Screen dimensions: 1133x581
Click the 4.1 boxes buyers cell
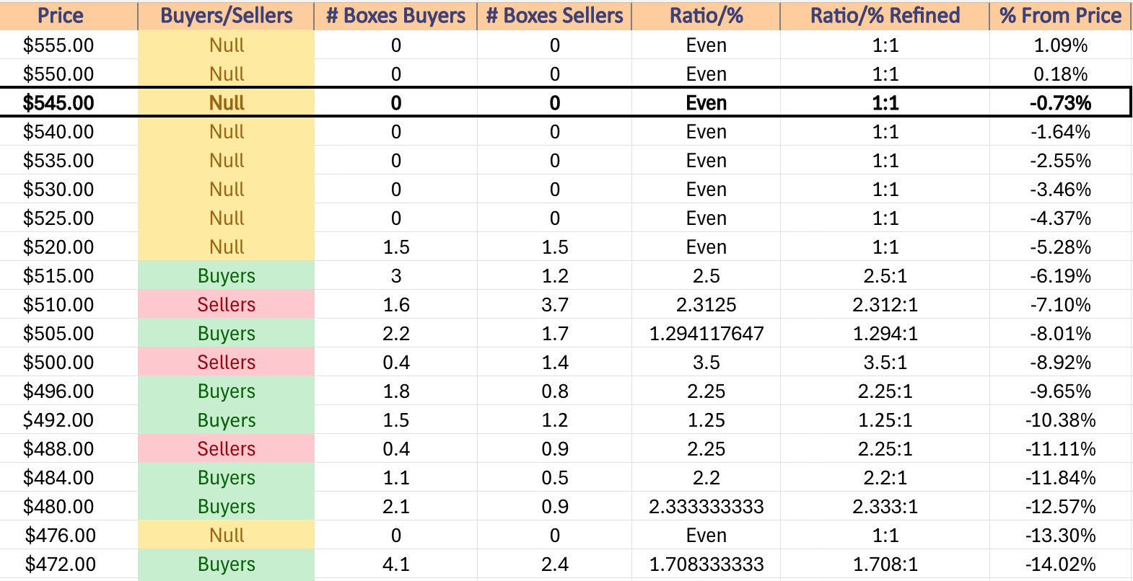pyautogui.click(x=395, y=564)
